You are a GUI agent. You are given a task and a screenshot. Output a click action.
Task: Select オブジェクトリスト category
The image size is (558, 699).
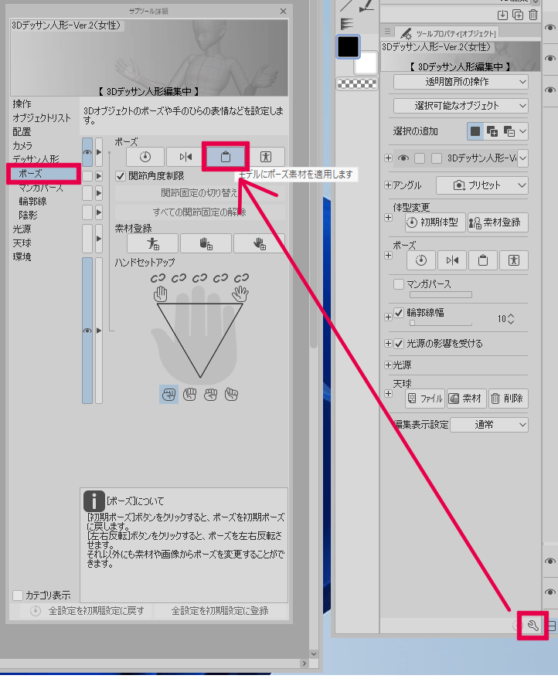(42, 117)
